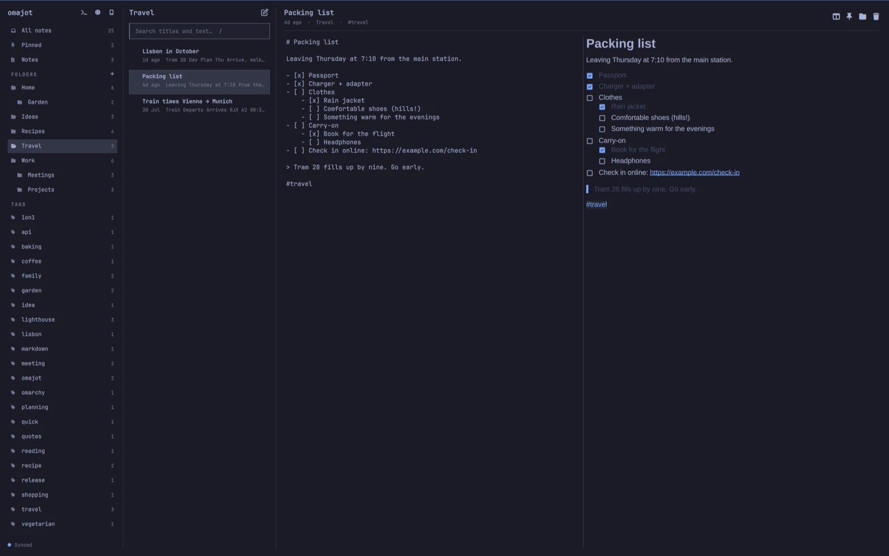889x556 pixels.
Task: Check the Check in online checkbox
Action: point(590,173)
